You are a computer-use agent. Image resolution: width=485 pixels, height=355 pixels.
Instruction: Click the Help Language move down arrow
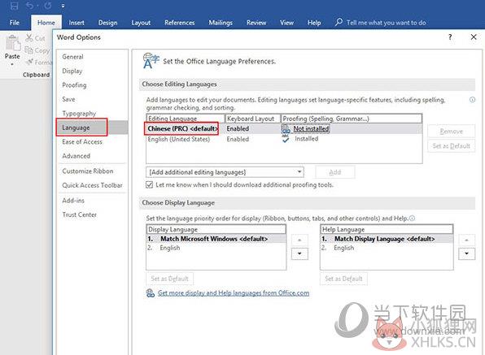coord(466,253)
